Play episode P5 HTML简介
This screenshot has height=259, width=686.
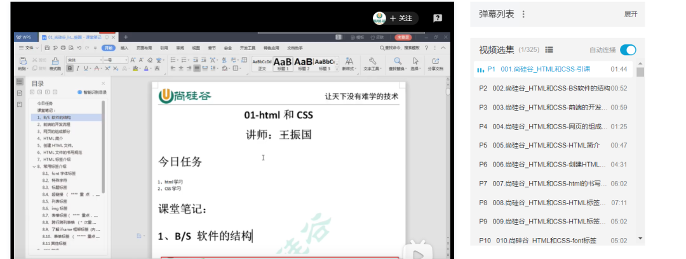point(553,145)
